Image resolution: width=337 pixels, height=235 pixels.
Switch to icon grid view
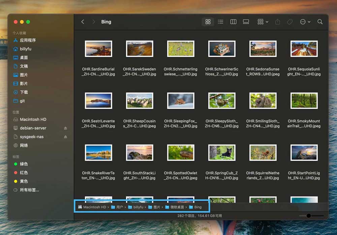208,22
